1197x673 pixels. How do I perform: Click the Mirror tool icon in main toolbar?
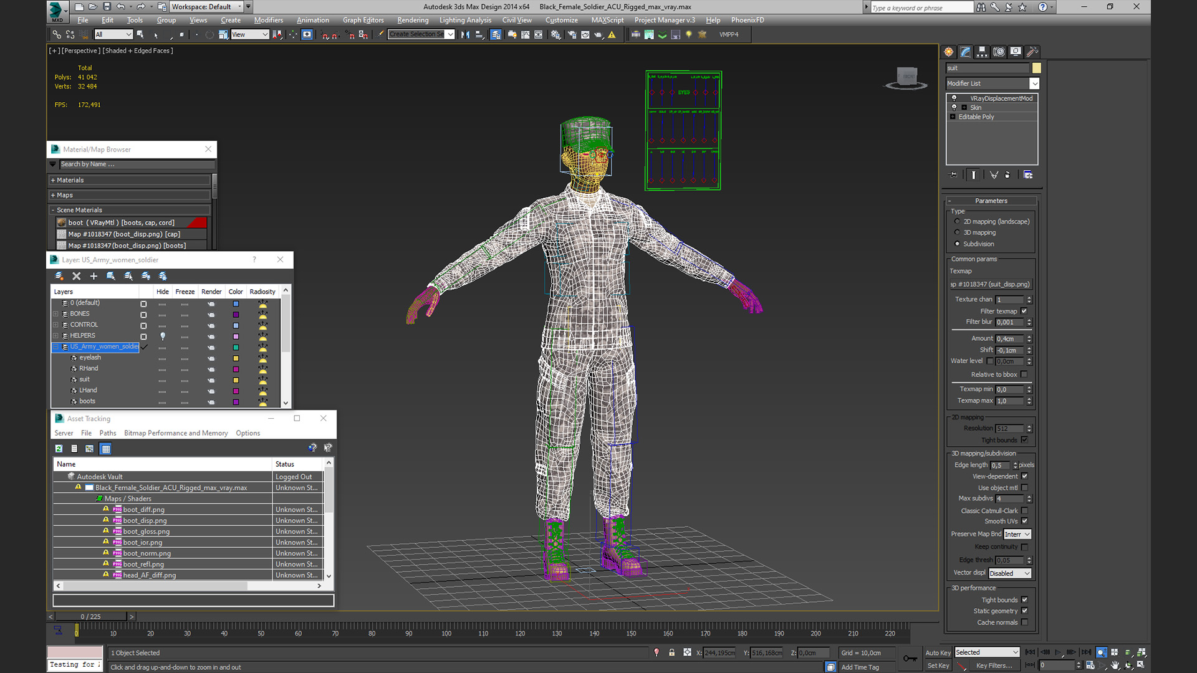465,35
